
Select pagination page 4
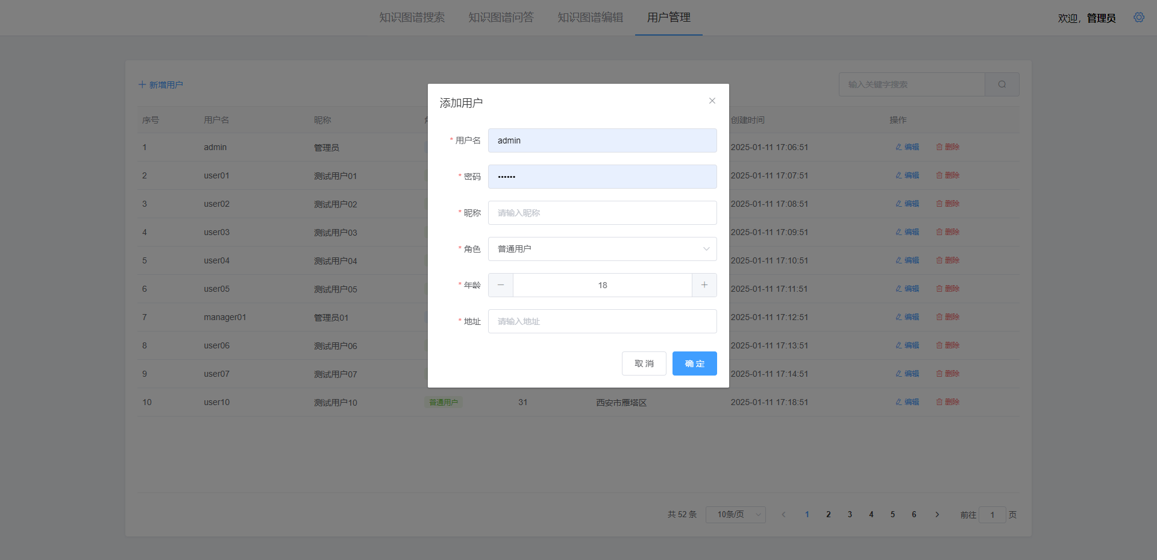[871, 515]
